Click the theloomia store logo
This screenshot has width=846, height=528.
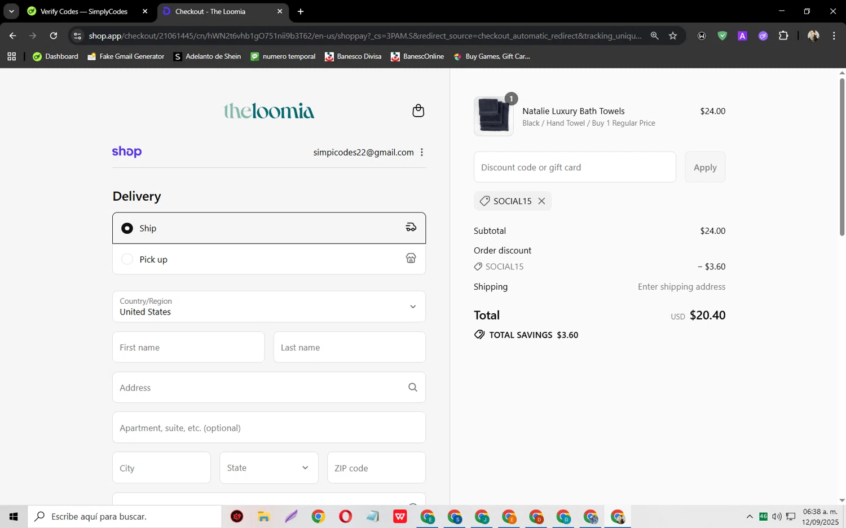click(269, 110)
